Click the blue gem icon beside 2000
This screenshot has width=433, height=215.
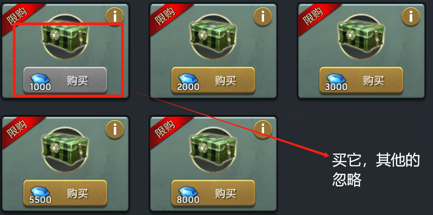tap(188, 79)
